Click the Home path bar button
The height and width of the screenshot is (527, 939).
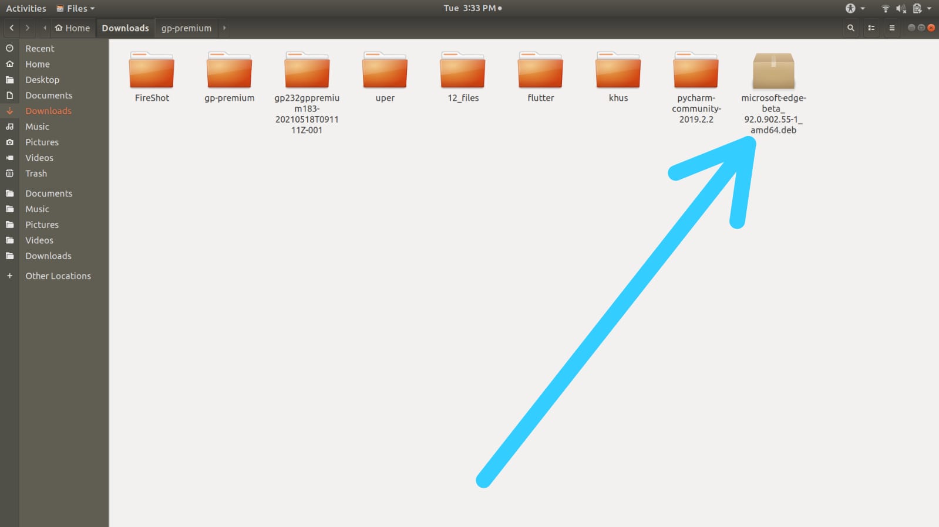[x=72, y=28]
